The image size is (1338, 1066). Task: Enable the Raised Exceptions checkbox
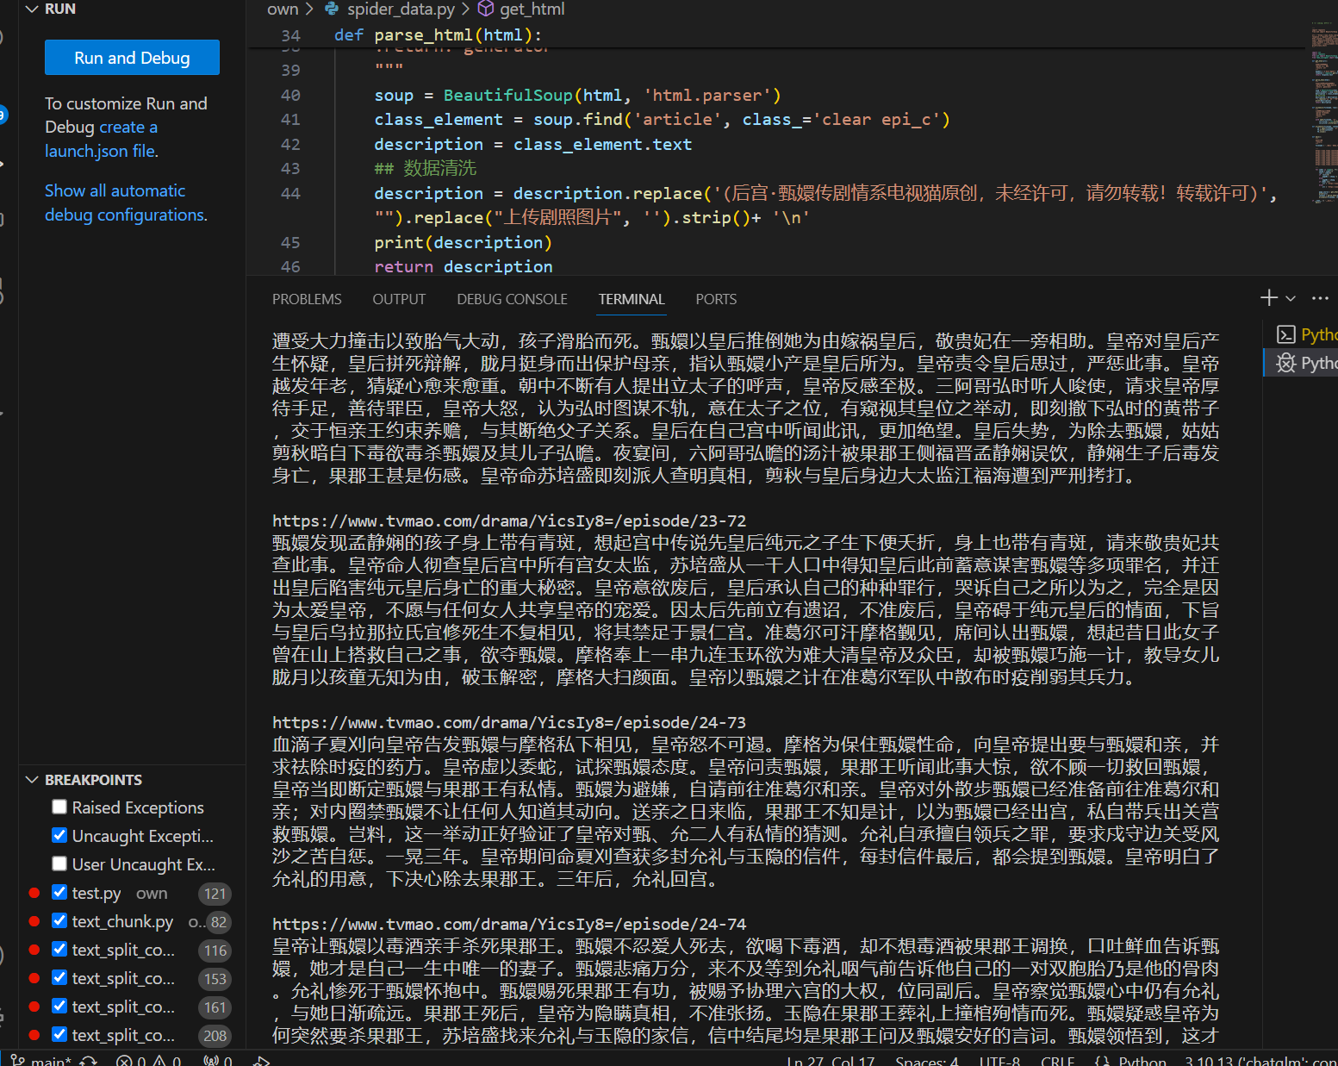pos(59,807)
